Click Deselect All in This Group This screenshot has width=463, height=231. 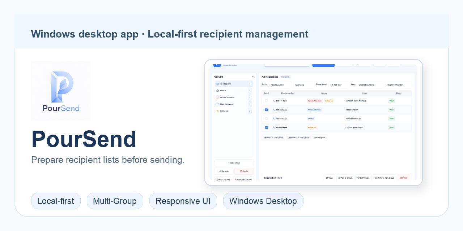click(x=298, y=138)
